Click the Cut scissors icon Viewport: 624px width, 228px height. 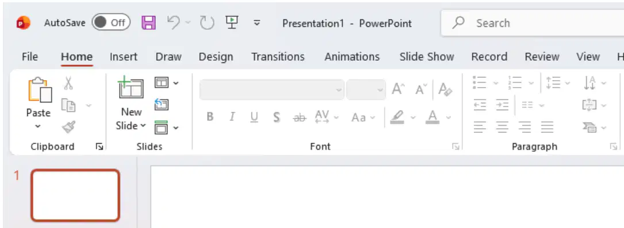tap(68, 83)
